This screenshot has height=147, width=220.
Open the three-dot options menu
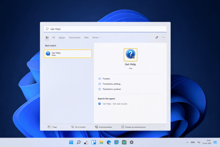coord(163,37)
